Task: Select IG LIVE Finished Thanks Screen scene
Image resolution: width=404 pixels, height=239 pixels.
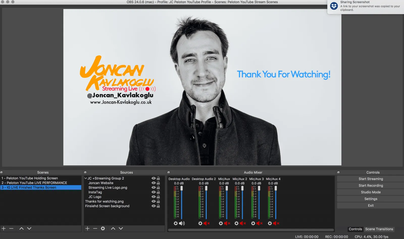Action: point(41,188)
